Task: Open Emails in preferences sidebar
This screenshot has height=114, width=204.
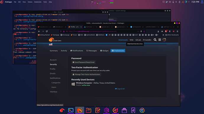Action: 53,73
